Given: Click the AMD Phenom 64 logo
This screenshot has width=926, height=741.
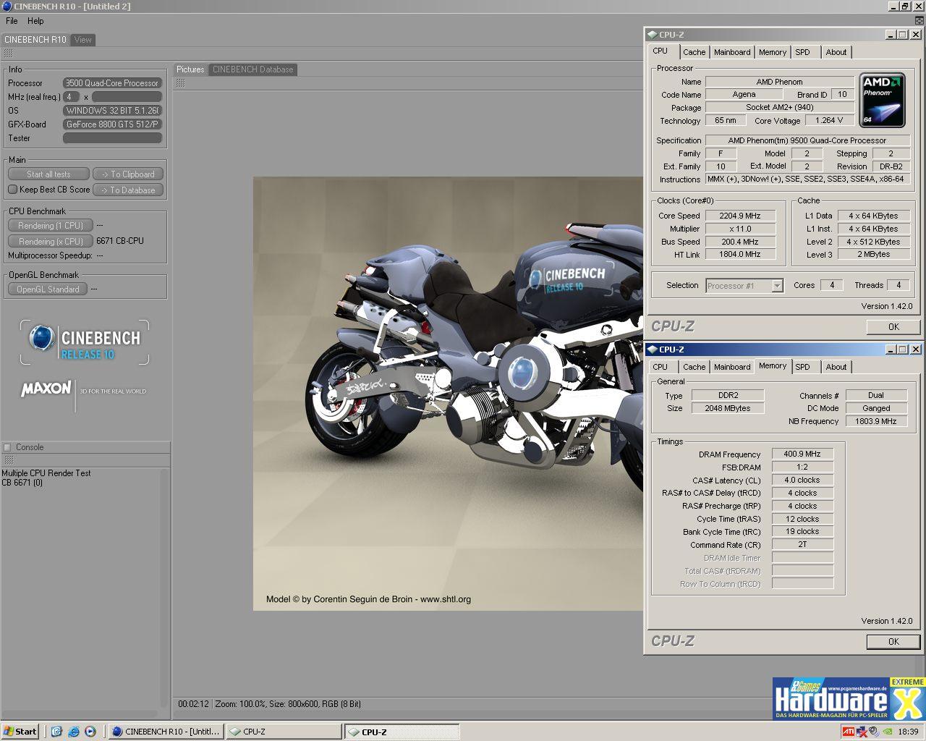Looking at the screenshot, I should tap(883, 100).
